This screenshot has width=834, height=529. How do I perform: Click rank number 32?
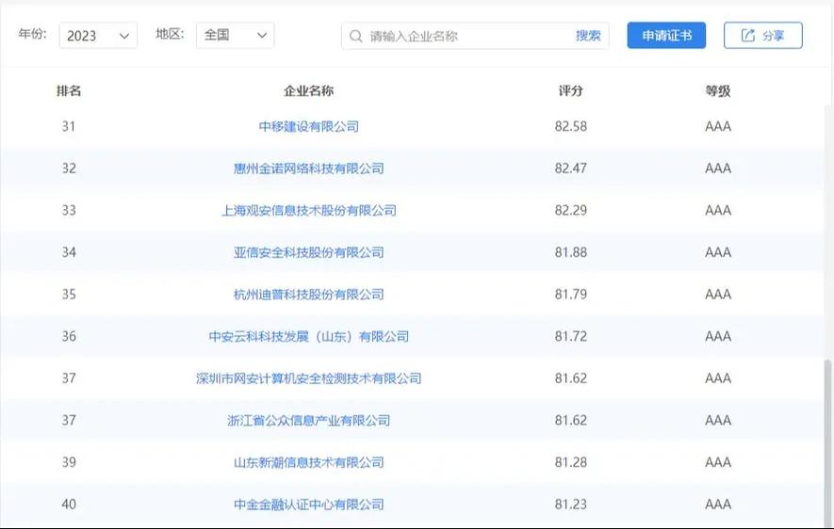pos(69,168)
